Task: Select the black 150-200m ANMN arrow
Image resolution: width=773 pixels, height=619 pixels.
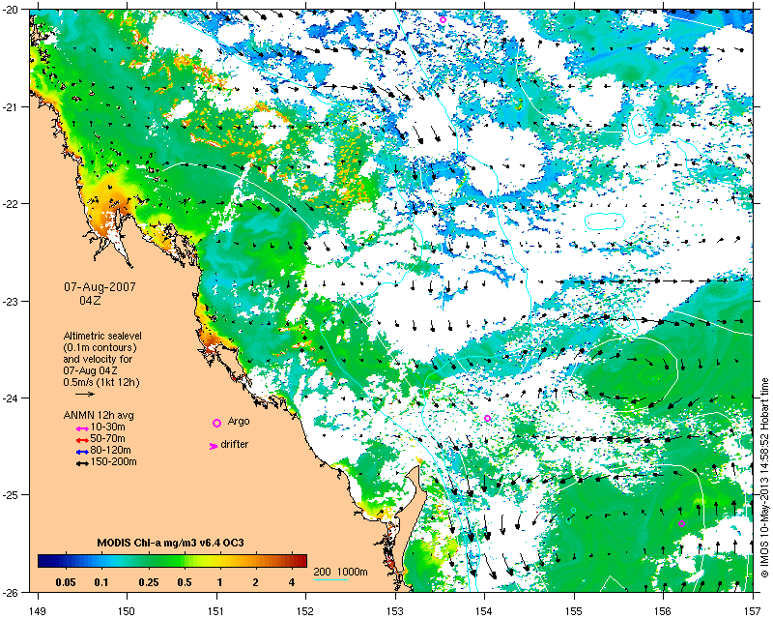Action: click(x=82, y=463)
